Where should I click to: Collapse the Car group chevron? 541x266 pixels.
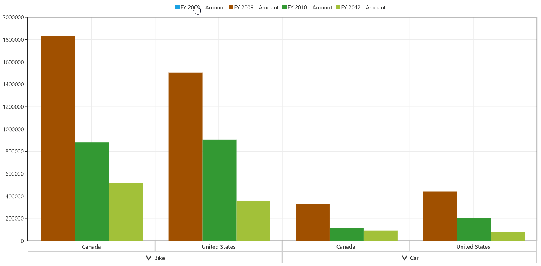[x=404, y=258]
